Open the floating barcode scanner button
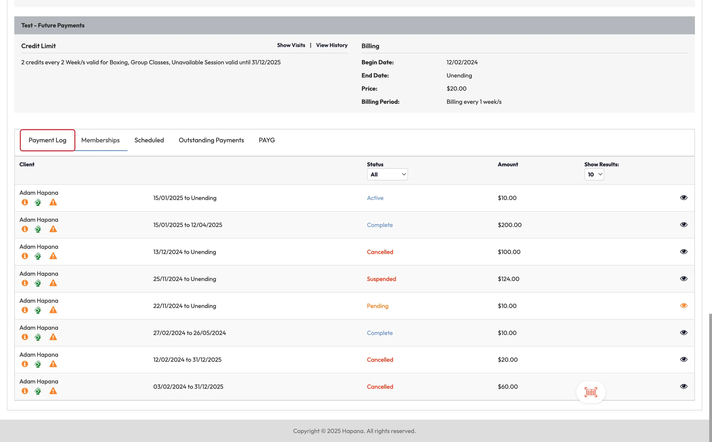Viewport: 712px width, 442px height. click(x=591, y=392)
